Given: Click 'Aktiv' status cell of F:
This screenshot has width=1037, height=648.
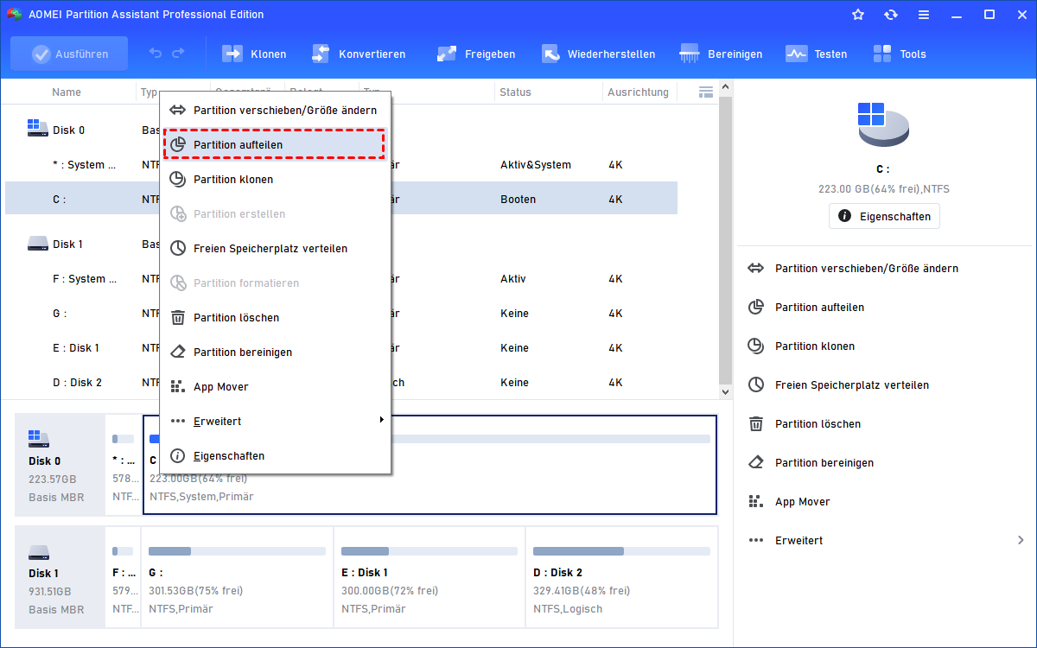Looking at the screenshot, I should point(512,279).
